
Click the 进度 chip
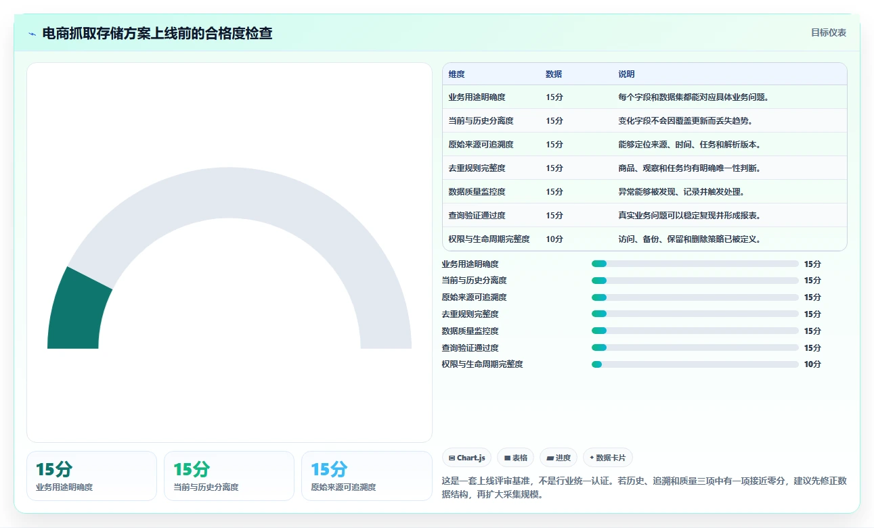point(559,458)
